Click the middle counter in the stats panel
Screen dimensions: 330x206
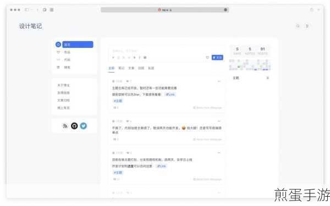[x=250, y=51]
